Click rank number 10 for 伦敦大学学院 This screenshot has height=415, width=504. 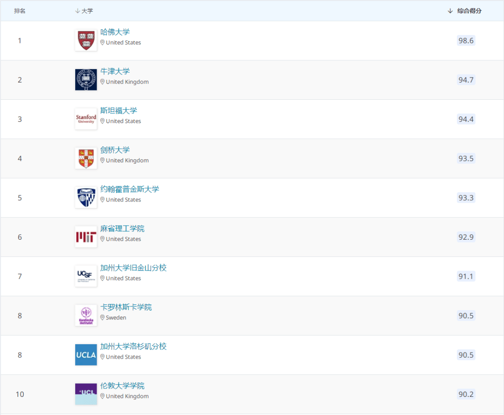point(20,394)
